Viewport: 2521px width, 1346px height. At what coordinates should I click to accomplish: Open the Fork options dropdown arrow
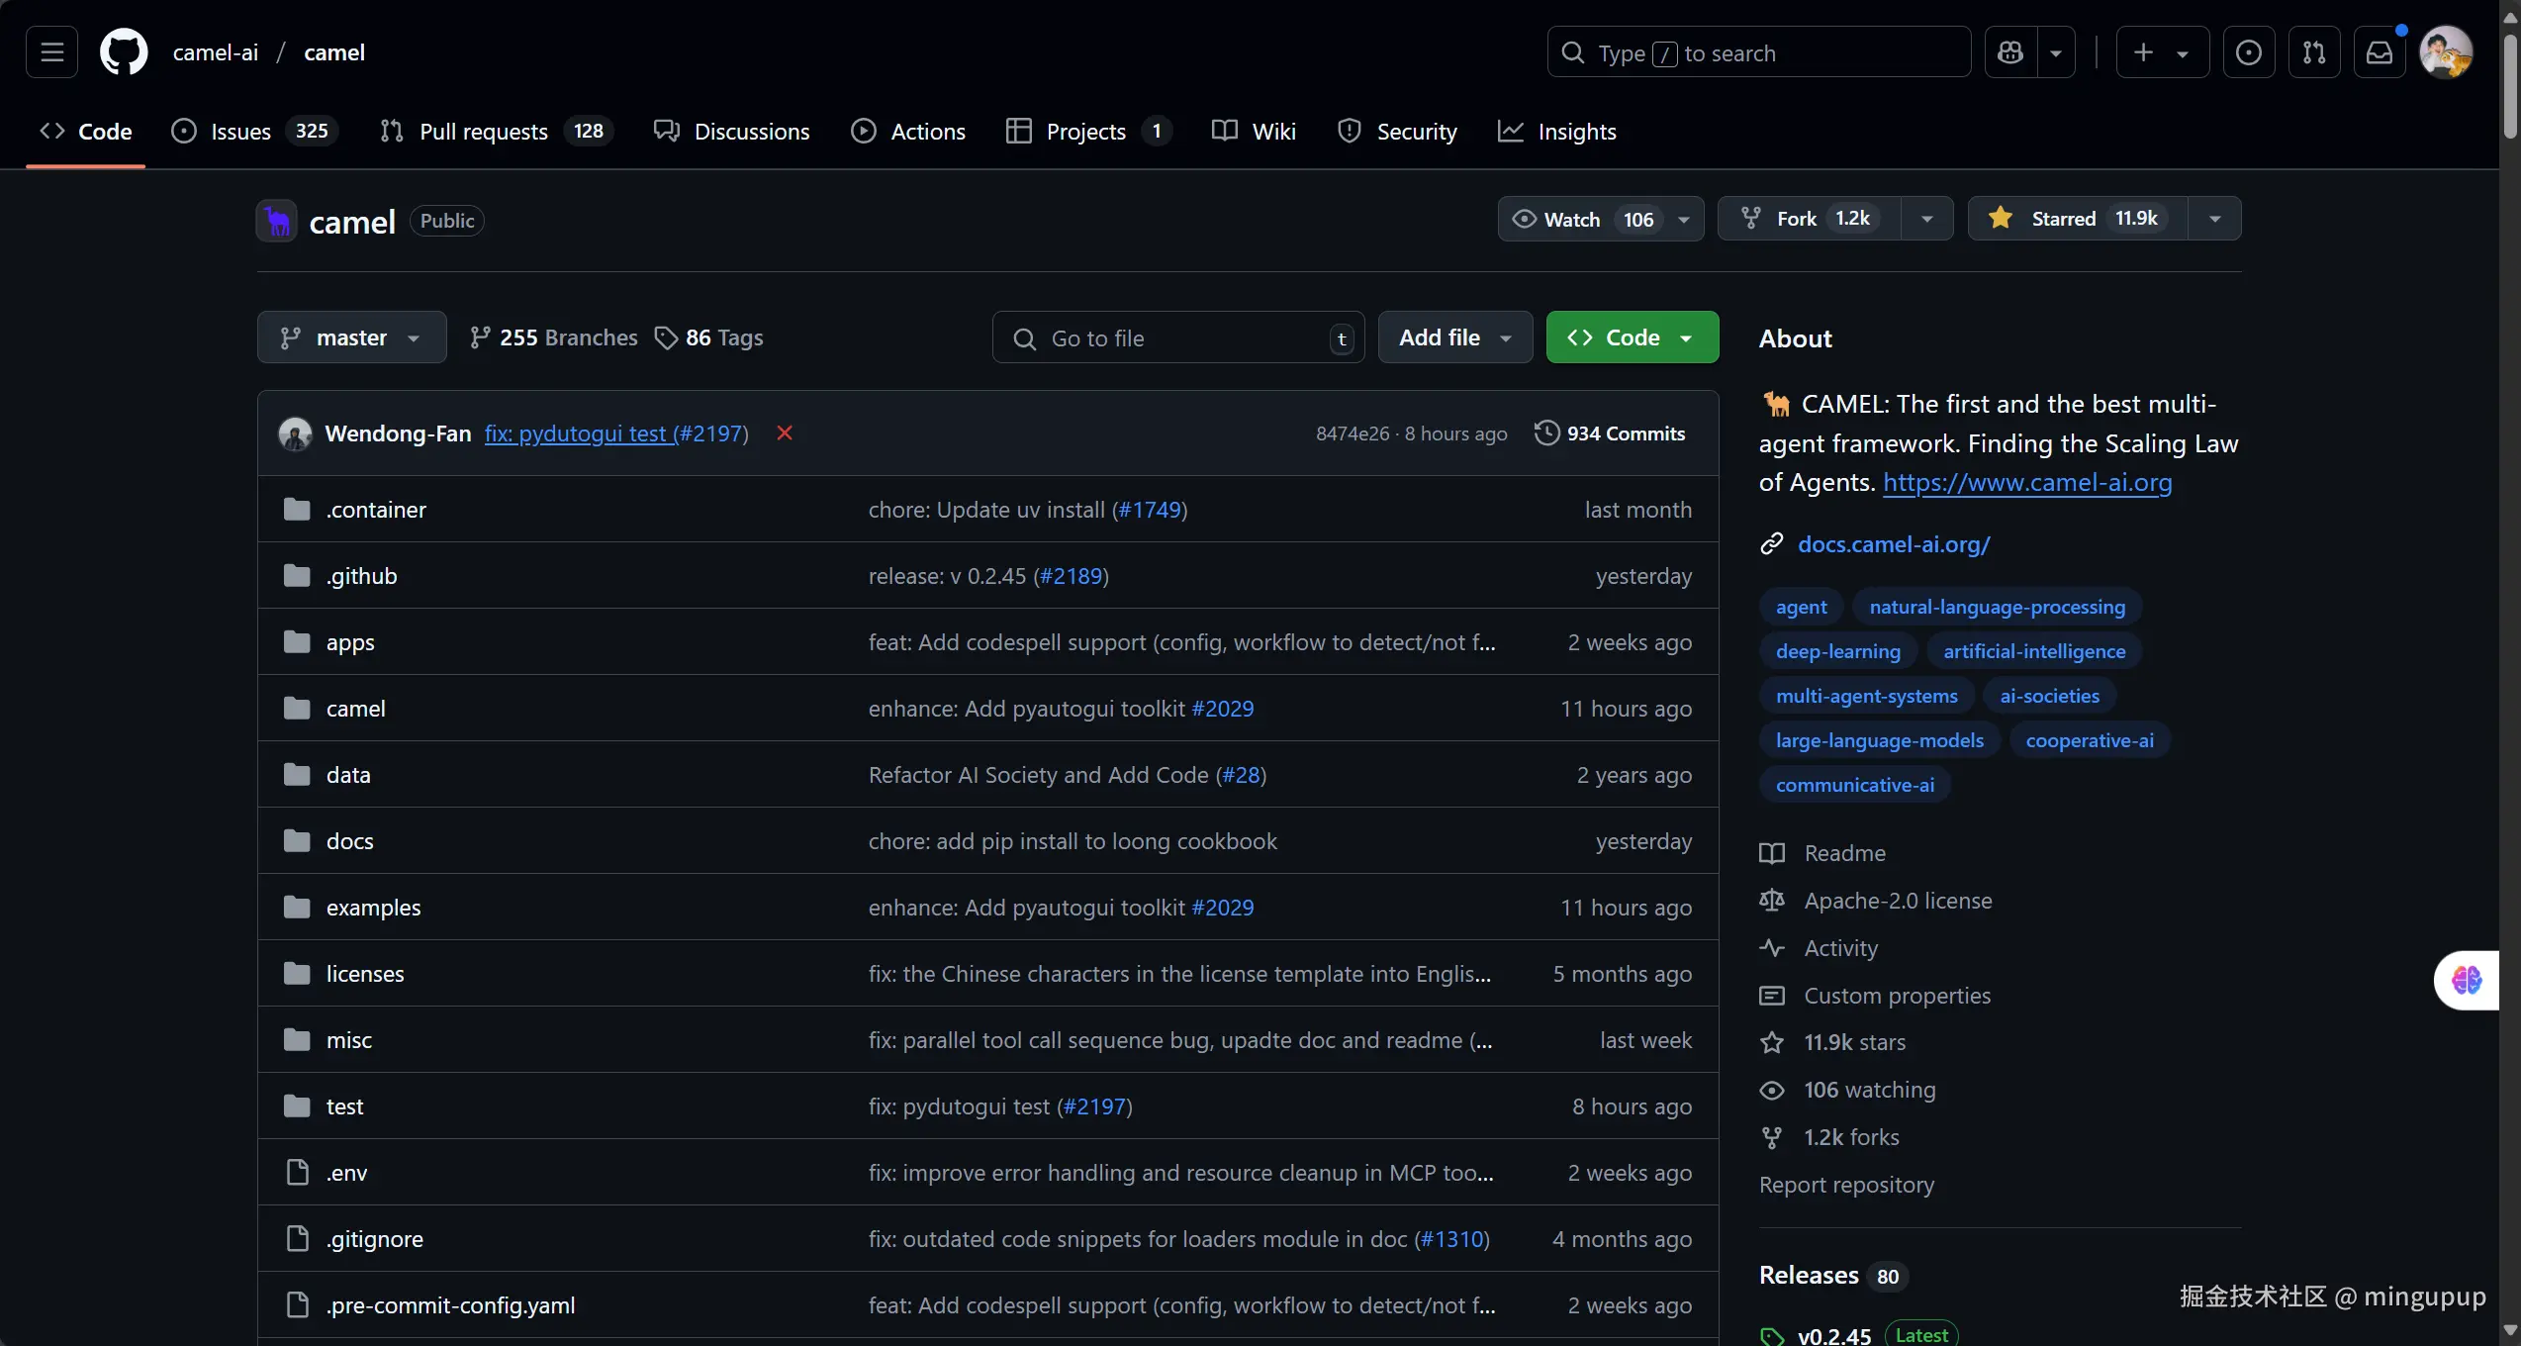(x=1926, y=219)
